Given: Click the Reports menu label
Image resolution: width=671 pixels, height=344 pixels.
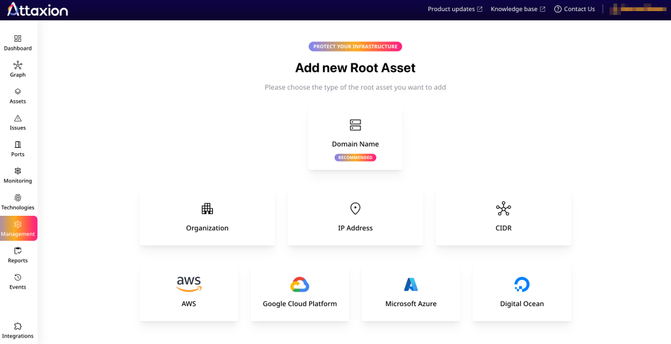Looking at the screenshot, I should tap(18, 261).
